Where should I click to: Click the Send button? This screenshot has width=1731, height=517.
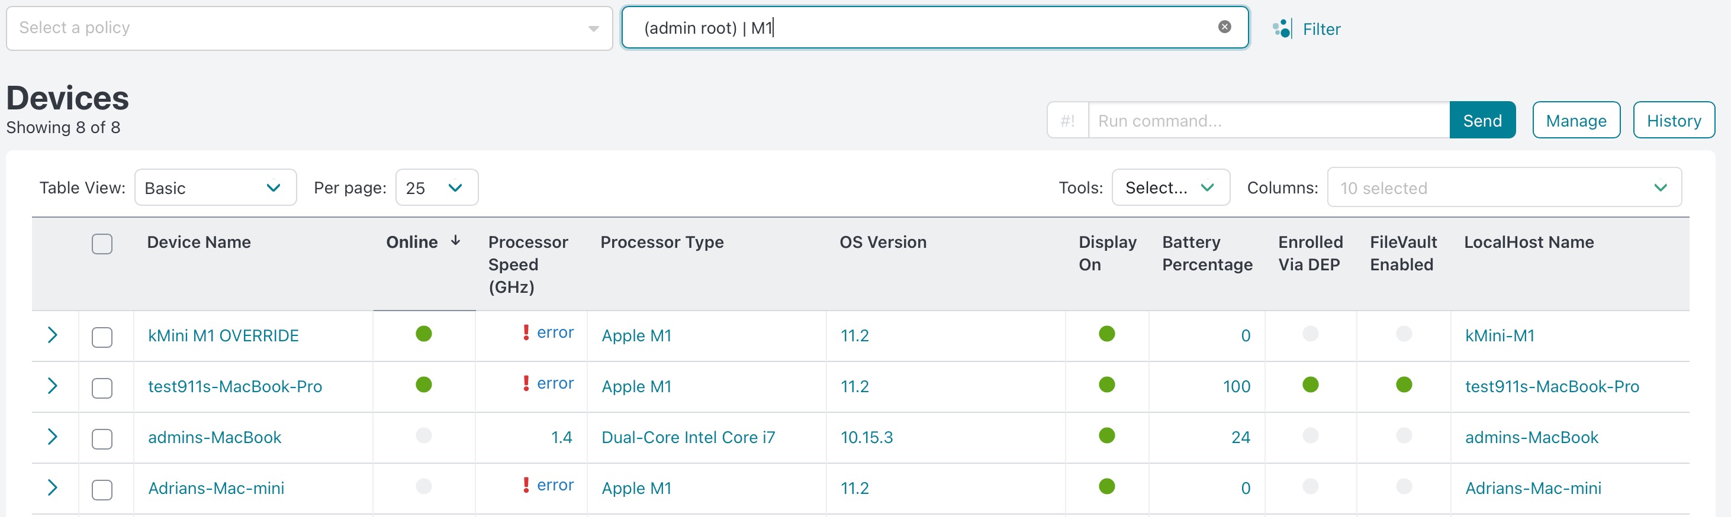pos(1482,121)
